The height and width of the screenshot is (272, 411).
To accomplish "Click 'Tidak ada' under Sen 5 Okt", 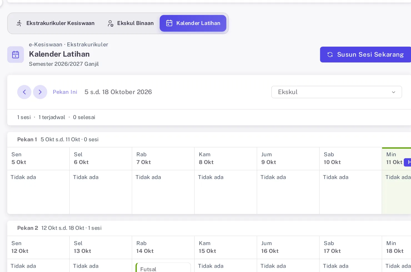I will 23,177.
